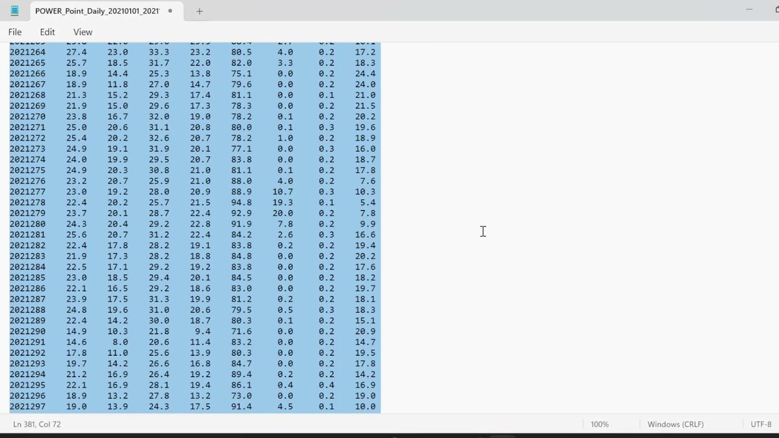Image resolution: width=779 pixels, height=438 pixels.
Task: Click value 17.2 in row 2021264
Action: point(365,52)
